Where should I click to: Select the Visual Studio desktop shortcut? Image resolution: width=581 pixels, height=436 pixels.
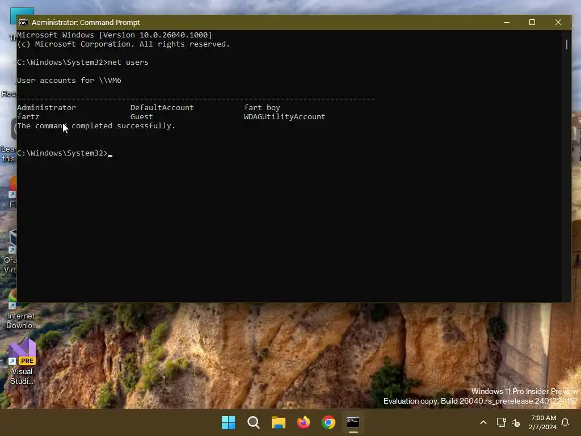[22, 362]
